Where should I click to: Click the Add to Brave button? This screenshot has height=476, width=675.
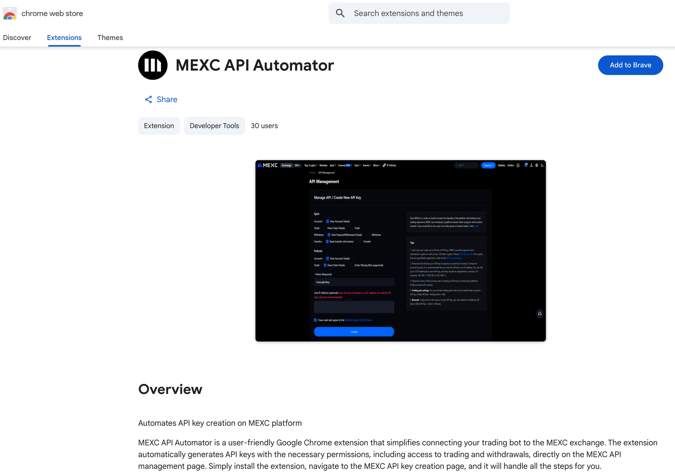coord(630,65)
